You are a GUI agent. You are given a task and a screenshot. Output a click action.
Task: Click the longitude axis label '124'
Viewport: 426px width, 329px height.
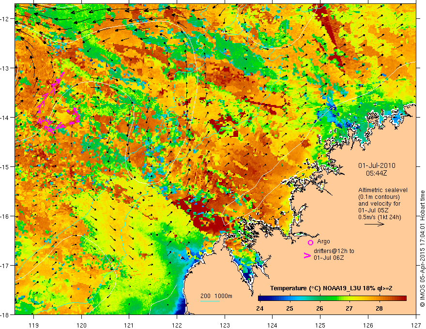point(273,325)
